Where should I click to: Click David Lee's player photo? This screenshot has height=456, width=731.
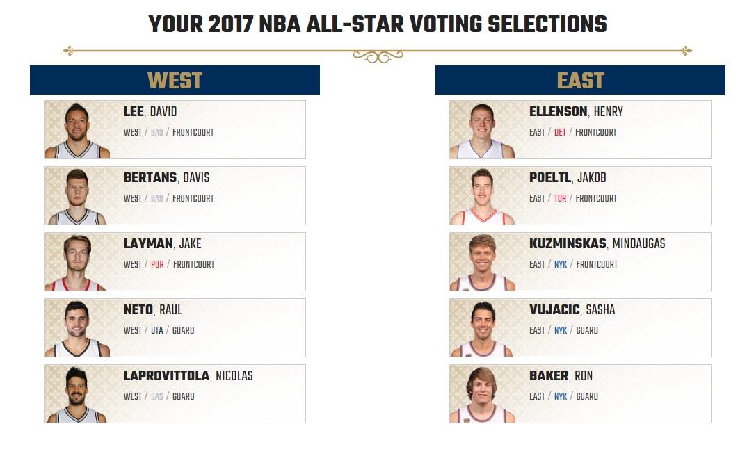pos(77,131)
